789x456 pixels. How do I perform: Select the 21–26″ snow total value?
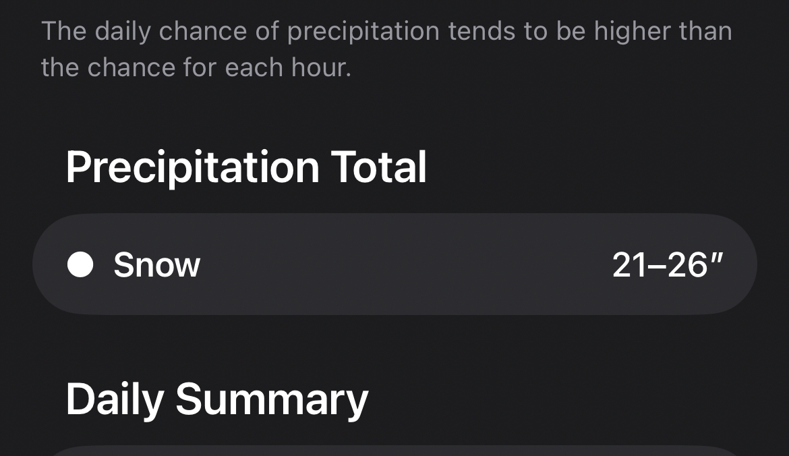pos(668,264)
